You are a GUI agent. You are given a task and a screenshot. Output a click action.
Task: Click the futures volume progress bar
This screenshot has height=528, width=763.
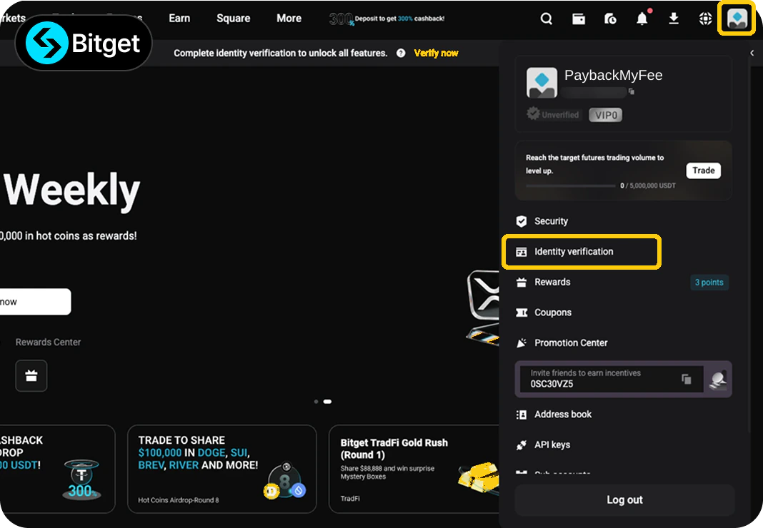[571, 186]
